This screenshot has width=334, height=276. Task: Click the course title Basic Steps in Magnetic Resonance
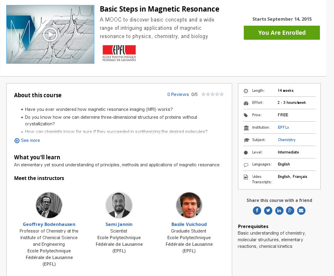159,9
